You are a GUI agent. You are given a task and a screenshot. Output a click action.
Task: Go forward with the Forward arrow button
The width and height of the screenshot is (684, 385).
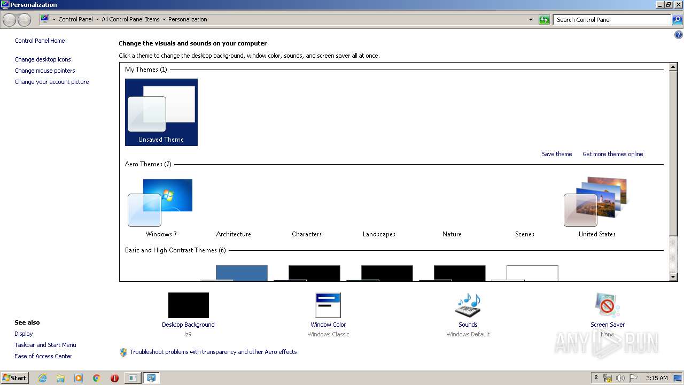coord(24,20)
